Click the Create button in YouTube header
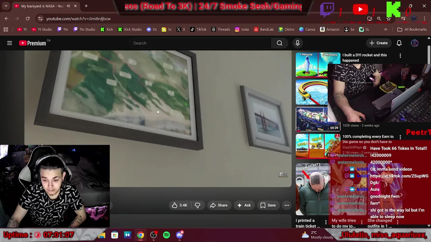 (378, 43)
